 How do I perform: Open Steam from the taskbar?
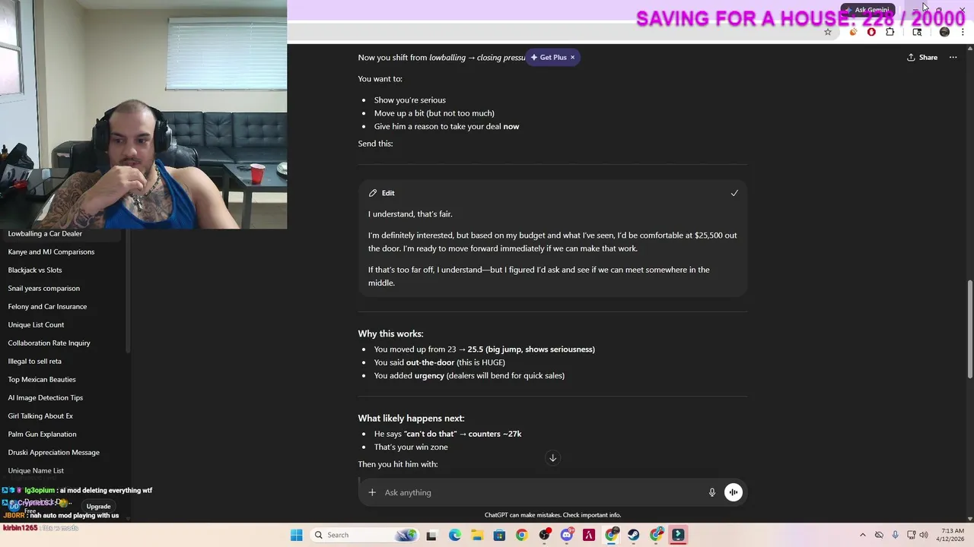point(634,535)
